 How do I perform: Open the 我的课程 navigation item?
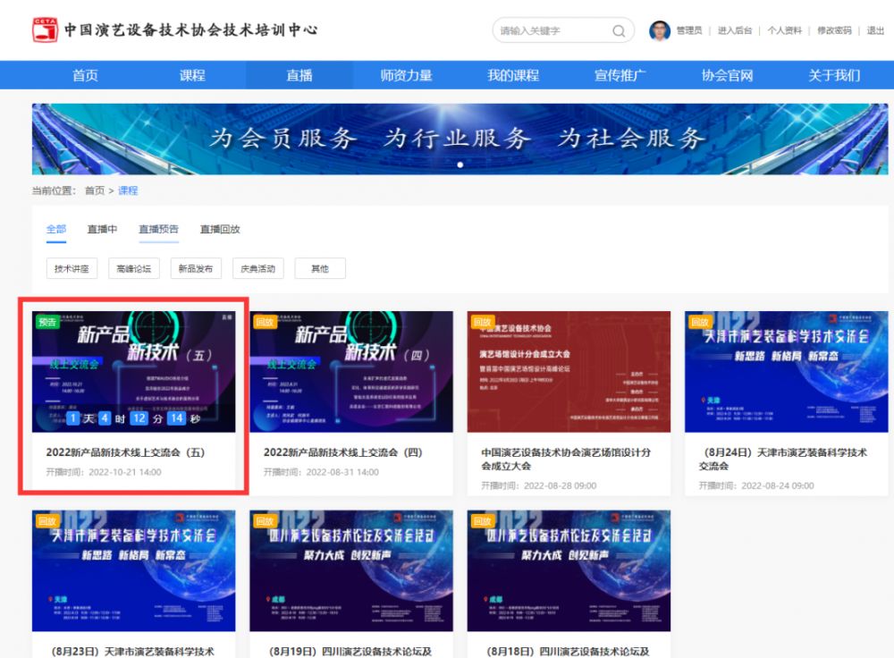tap(513, 75)
